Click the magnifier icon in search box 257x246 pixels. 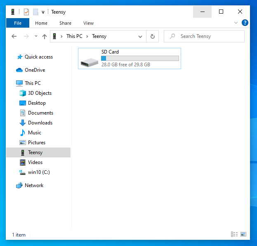[x=172, y=36]
